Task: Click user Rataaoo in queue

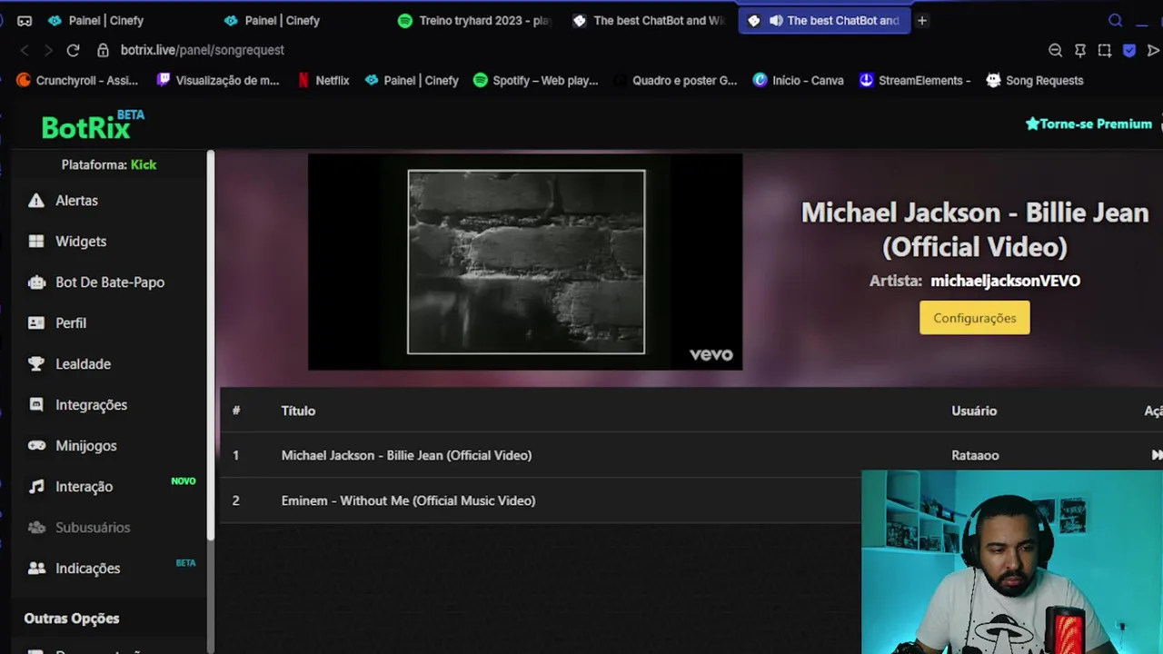Action: (975, 455)
